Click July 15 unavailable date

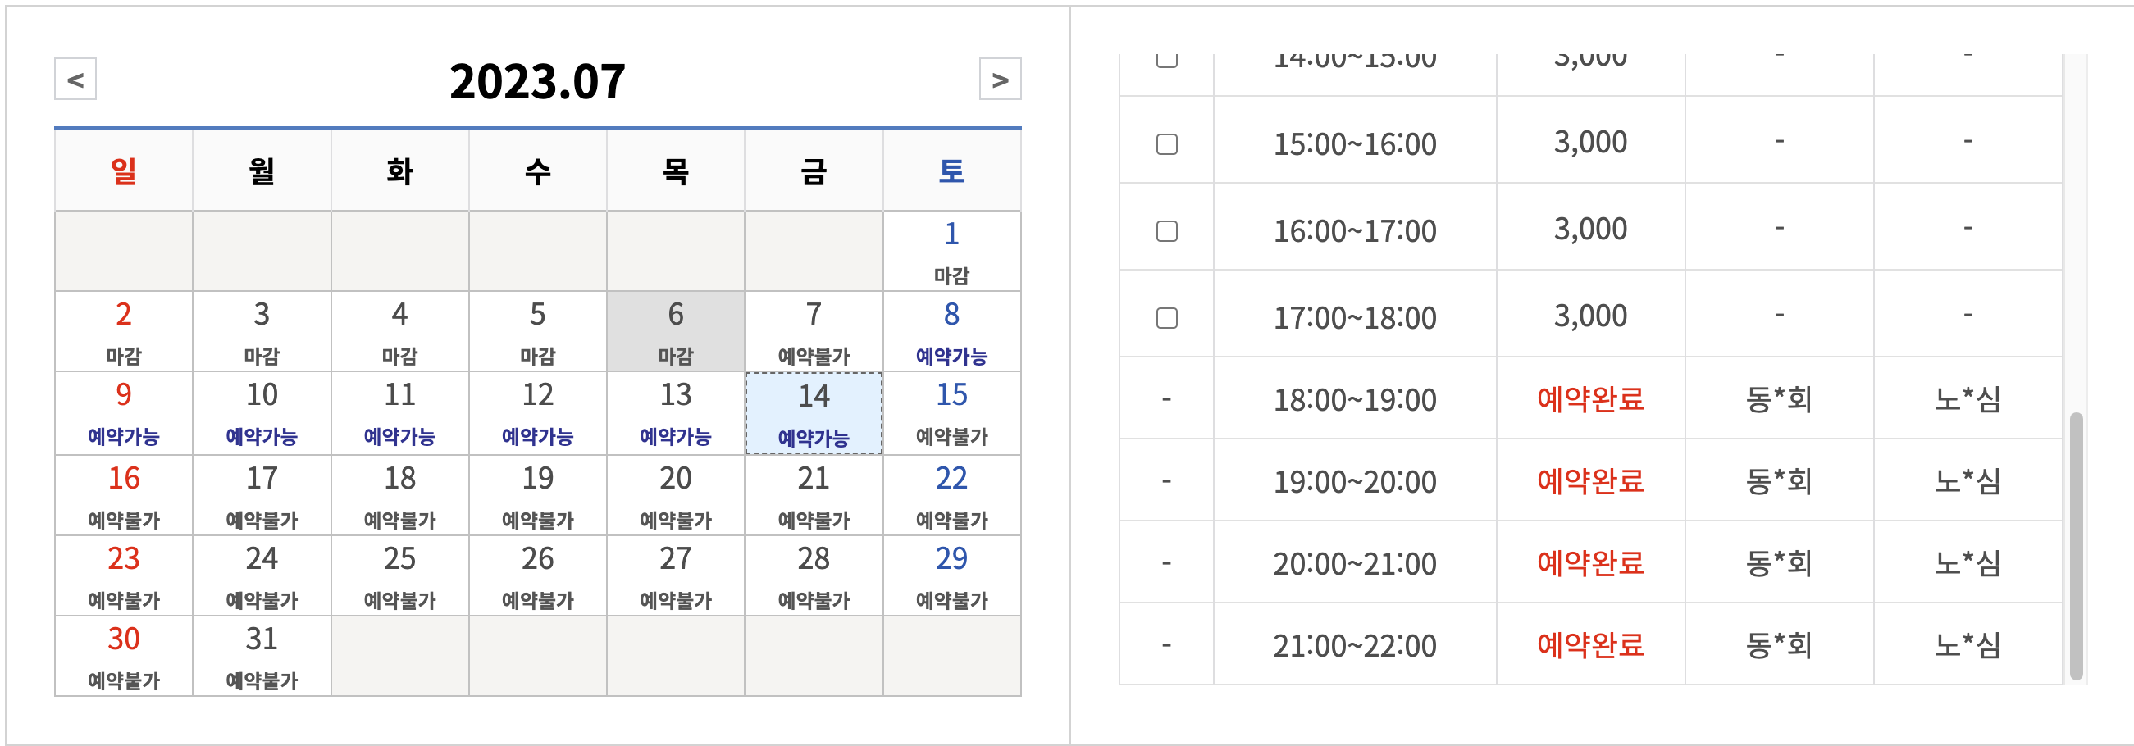click(x=951, y=412)
